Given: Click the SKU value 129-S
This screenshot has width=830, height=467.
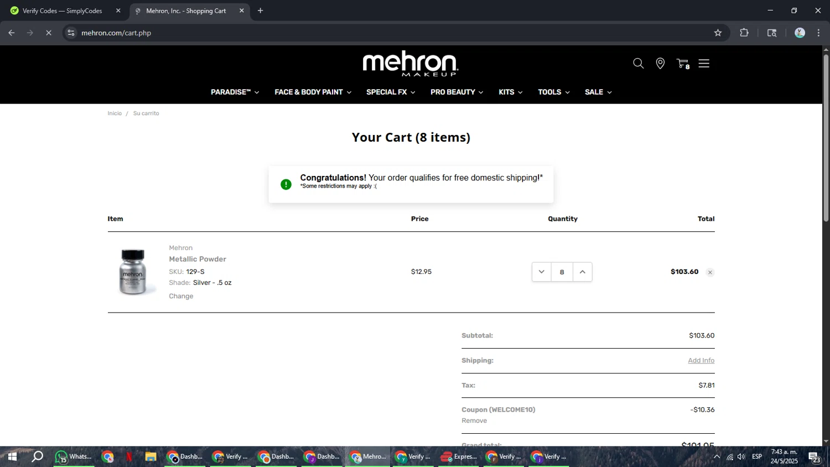Looking at the screenshot, I should point(195,272).
